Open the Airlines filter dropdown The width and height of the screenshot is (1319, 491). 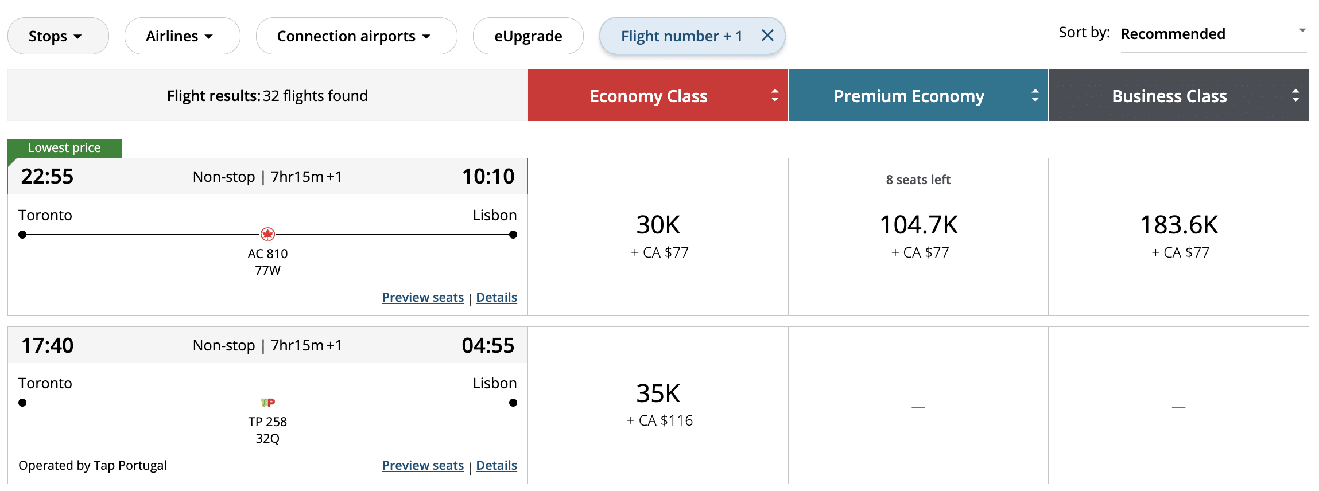[x=181, y=36]
